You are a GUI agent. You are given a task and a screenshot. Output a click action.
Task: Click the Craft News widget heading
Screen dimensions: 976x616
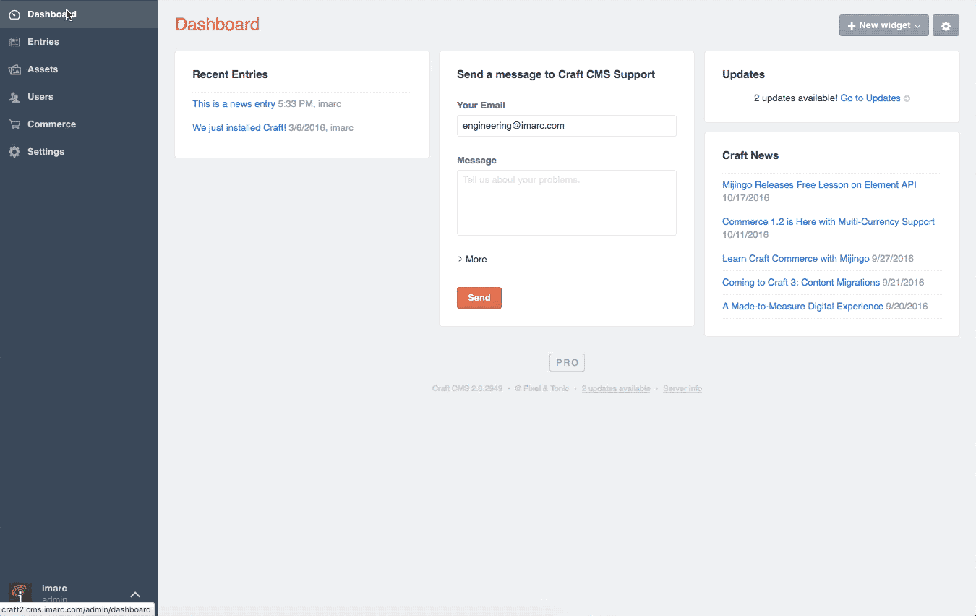[750, 155]
